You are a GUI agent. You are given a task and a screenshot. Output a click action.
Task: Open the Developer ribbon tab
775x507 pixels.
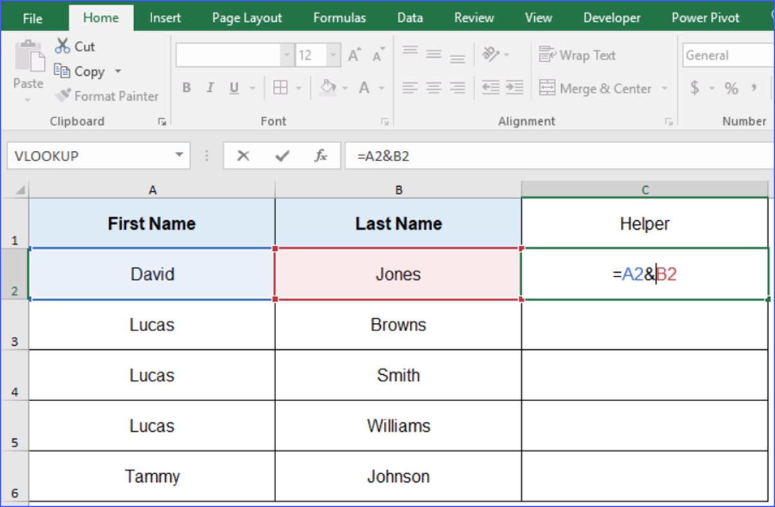click(611, 17)
